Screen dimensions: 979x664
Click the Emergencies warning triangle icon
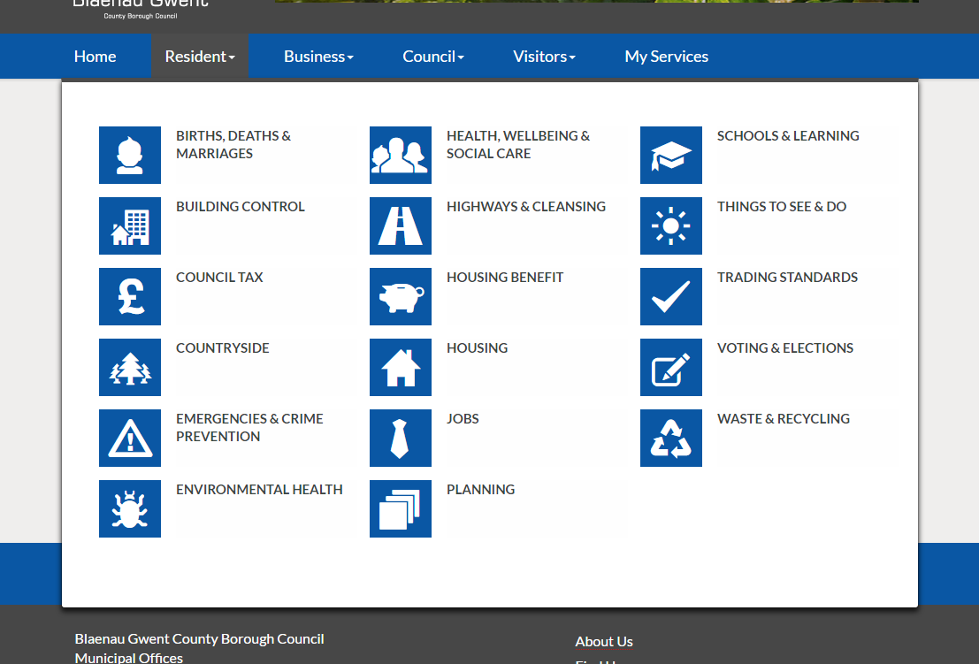tap(130, 438)
